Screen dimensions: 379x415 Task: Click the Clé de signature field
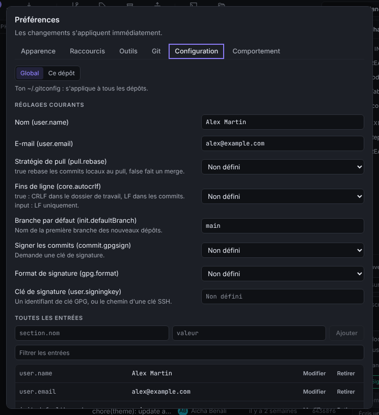(283, 297)
